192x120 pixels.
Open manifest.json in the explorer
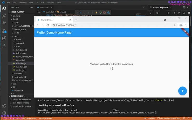tap(22, 67)
